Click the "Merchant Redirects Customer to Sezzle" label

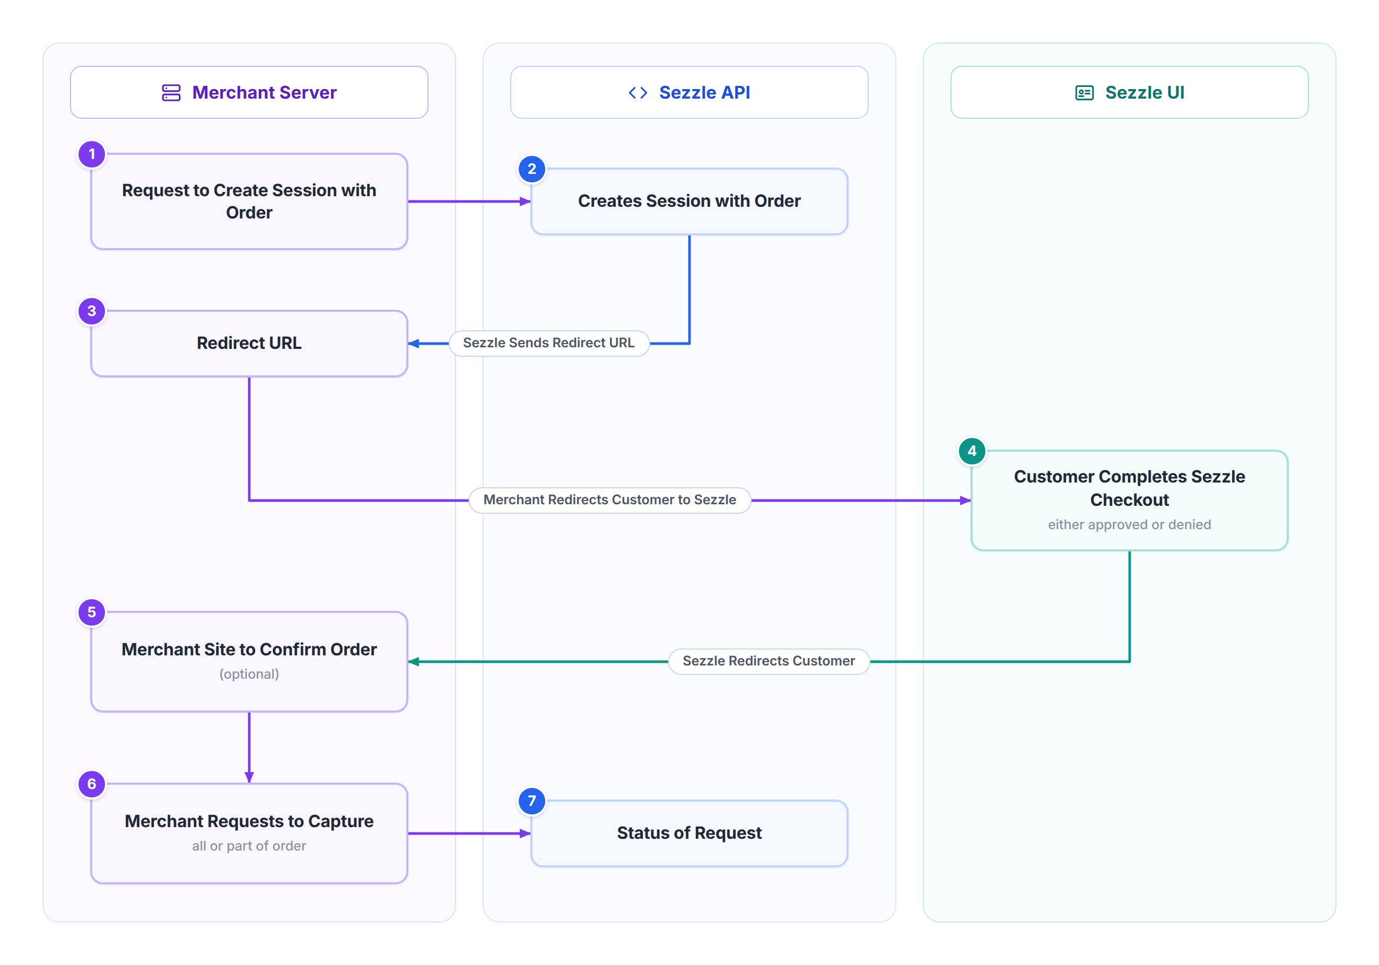[609, 499]
